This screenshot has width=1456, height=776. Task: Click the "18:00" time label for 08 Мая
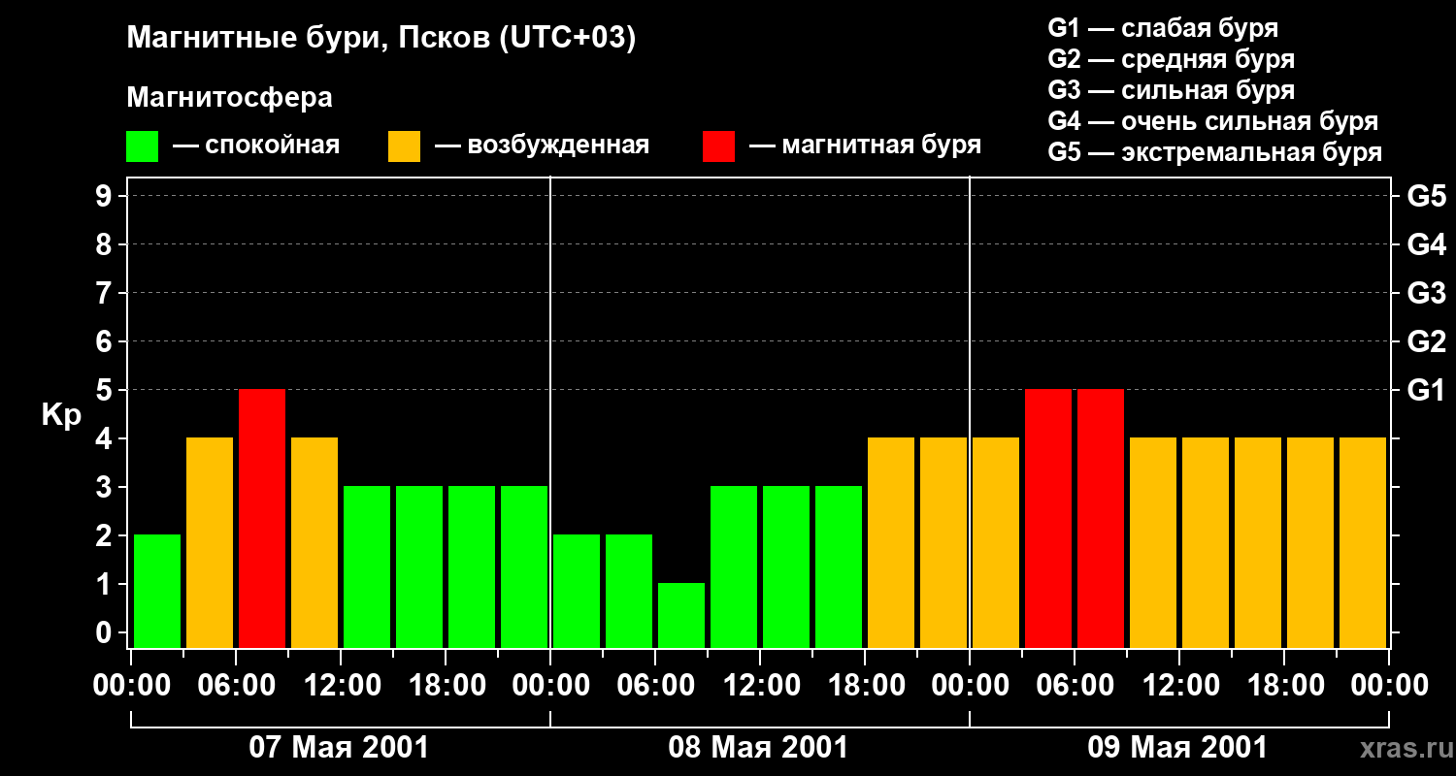coord(865,686)
